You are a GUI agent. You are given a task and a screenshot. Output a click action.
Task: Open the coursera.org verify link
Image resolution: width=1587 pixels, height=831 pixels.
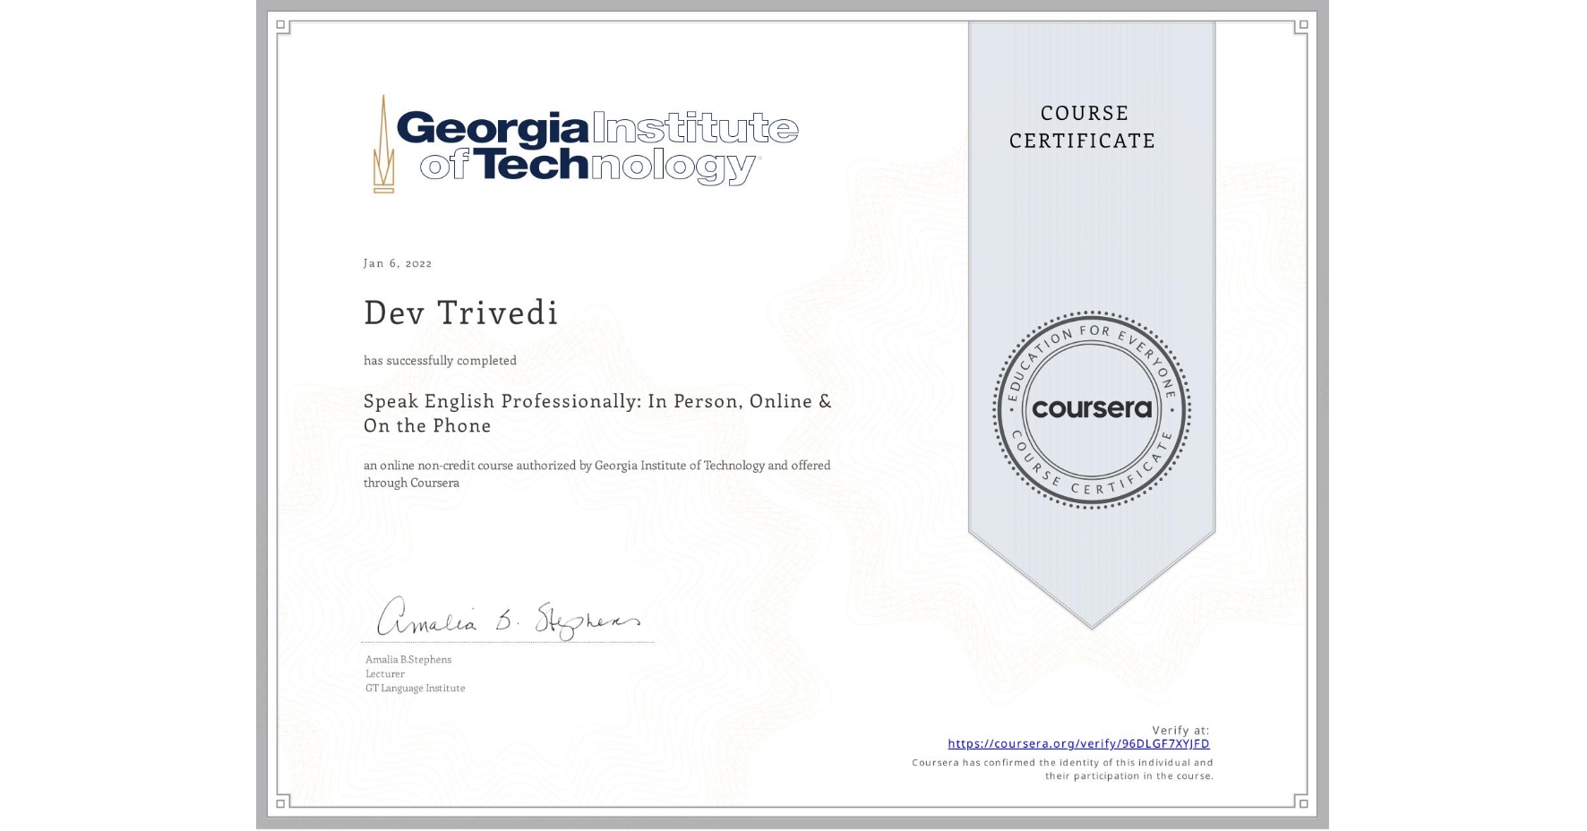1078,743
